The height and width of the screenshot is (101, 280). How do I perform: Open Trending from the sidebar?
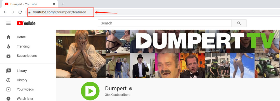(23, 46)
